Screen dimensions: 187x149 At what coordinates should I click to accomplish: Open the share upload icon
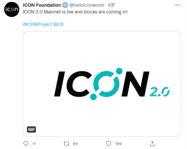coord(152,143)
